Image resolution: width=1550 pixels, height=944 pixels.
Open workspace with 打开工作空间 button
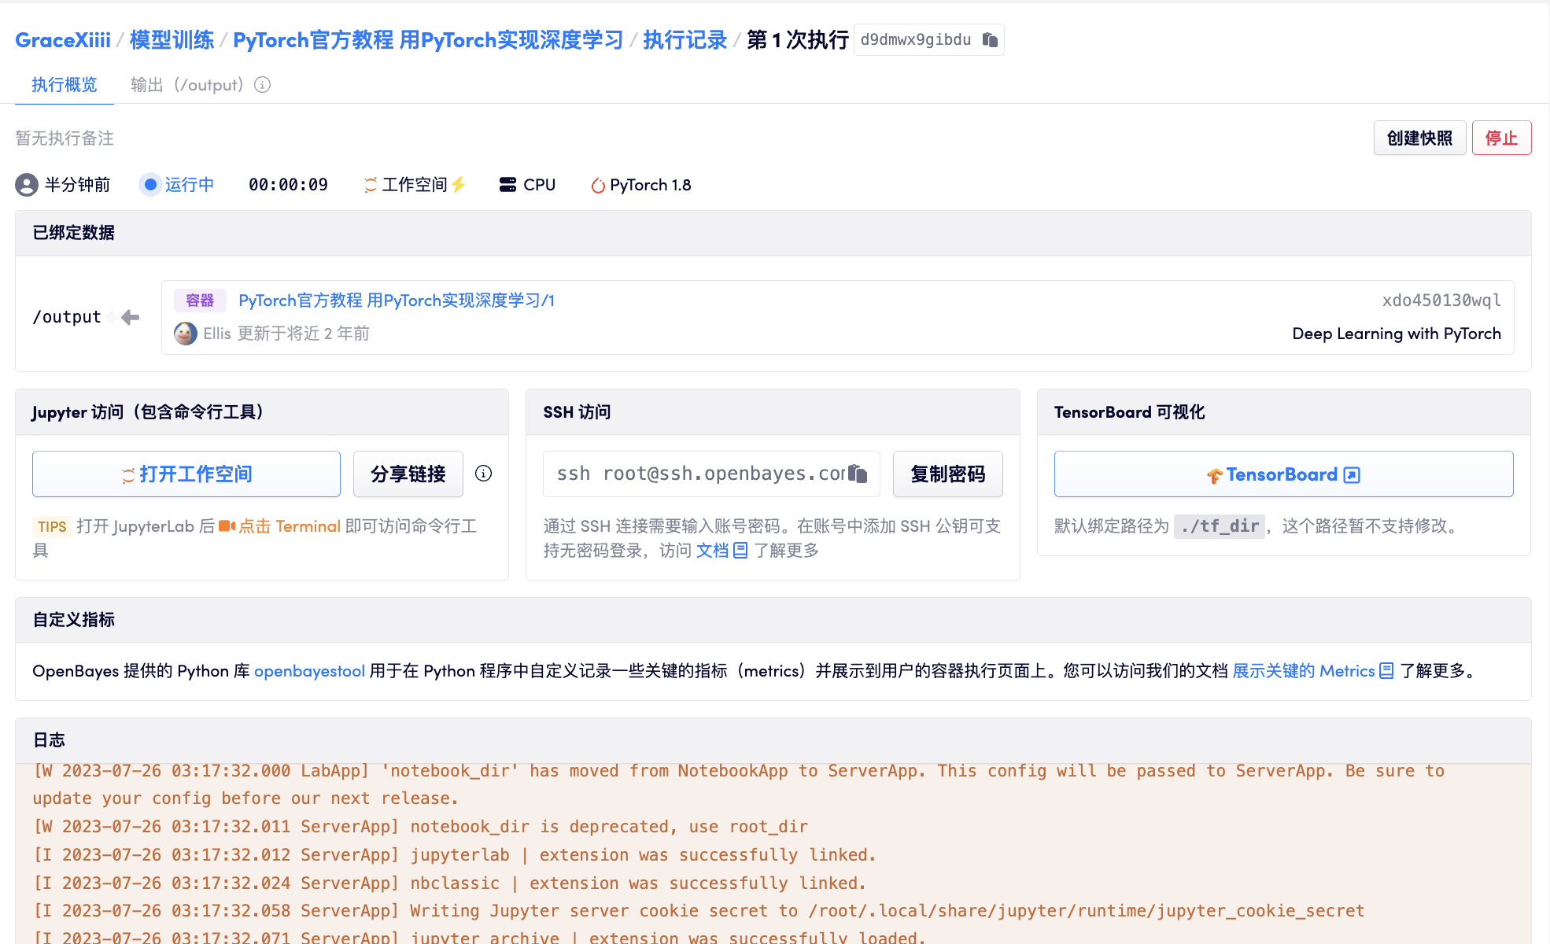coord(186,474)
